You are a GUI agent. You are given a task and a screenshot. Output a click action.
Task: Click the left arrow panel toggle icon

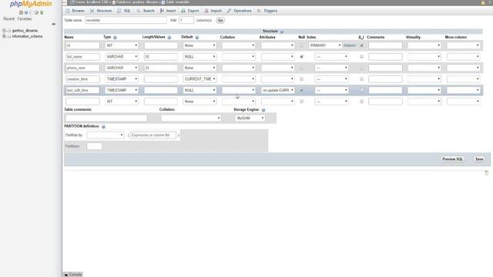coord(65,2)
